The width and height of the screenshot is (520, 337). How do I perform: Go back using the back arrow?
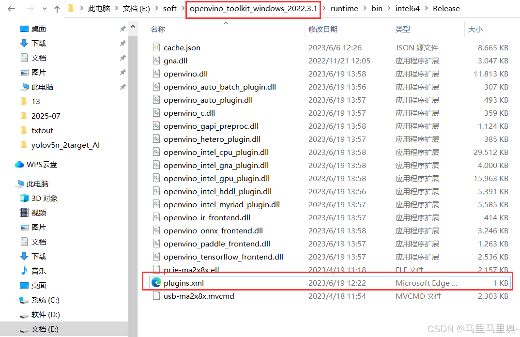tap(12, 9)
